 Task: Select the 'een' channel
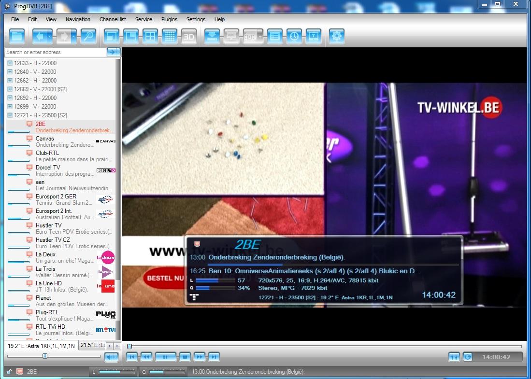pos(60,185)
